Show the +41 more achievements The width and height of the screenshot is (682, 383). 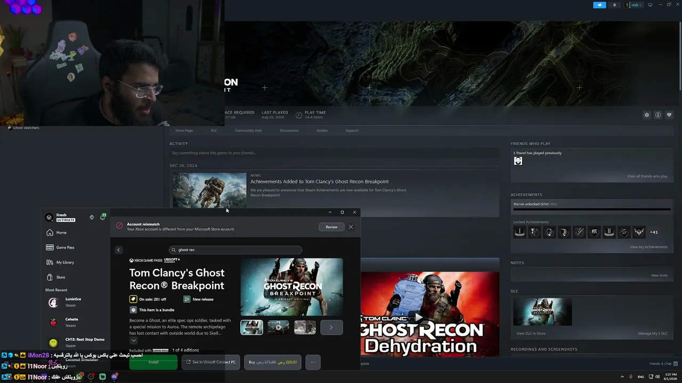tap(654, 232)
